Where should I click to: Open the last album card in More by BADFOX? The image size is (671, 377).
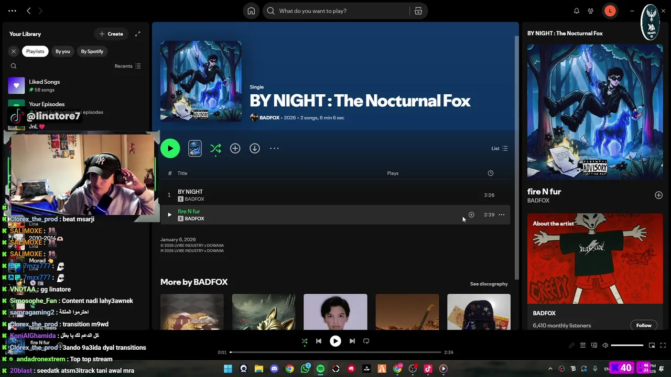(x=479, y=312)
